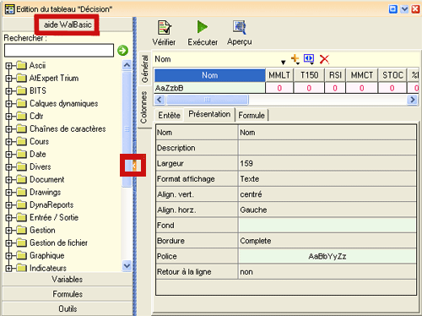Click the column grid right scroll arrow
Screen dimensions: 422x316
tap(413, 100)
